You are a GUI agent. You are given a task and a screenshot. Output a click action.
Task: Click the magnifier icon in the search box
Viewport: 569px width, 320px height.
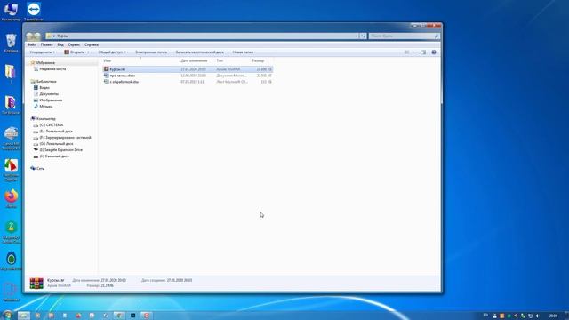click(x=437, y=36)
